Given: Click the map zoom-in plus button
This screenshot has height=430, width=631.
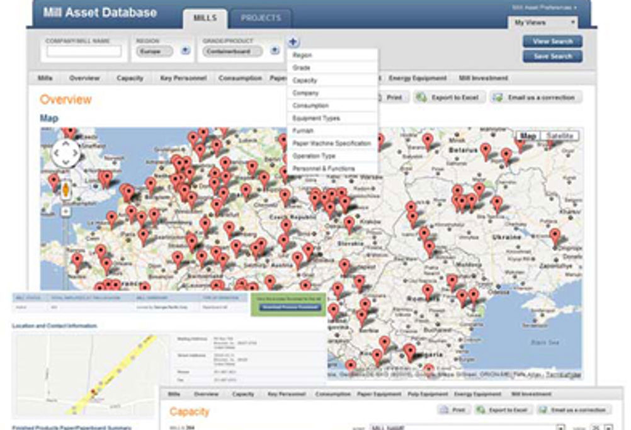Looking at the screenshot, I should [x=66, y=212].
